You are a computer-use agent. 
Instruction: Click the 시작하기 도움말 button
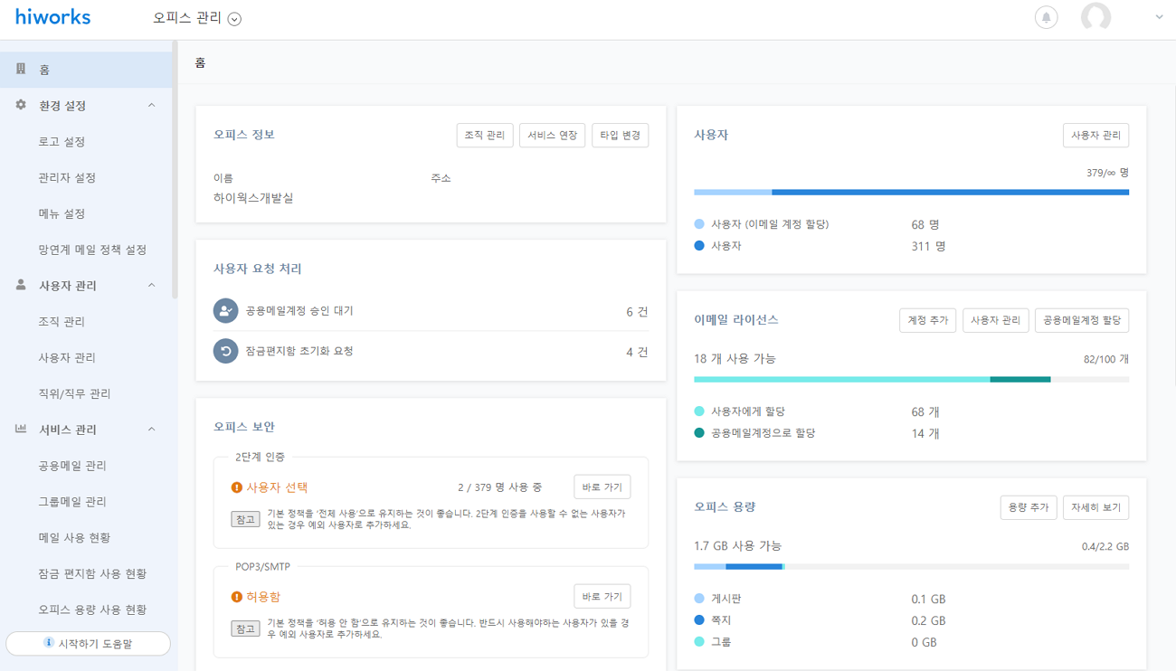(x=88, y=643)
